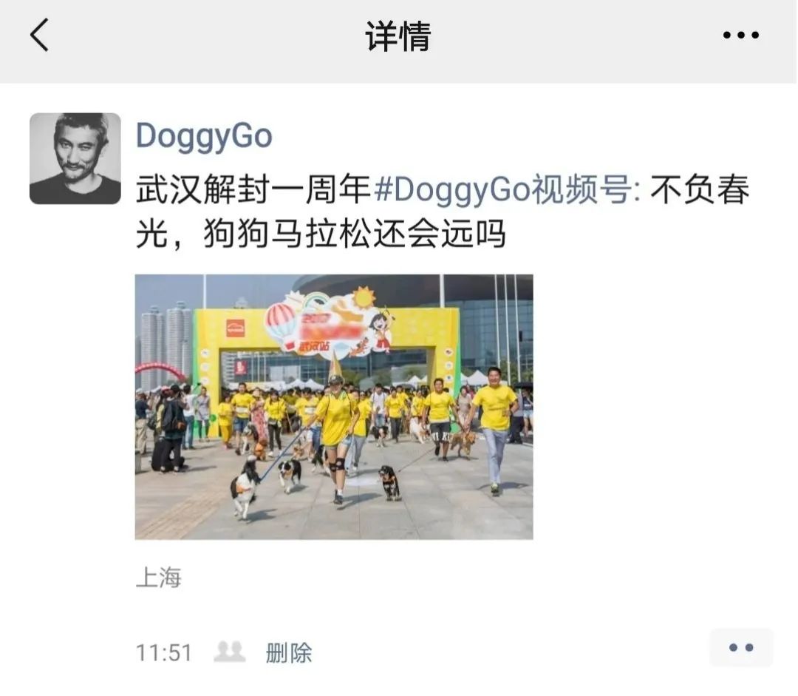Image resolution: width=798 pixels, height=696 pixels.
Task: Open DoggyGo's profile avatar
Action: (75, 158)
